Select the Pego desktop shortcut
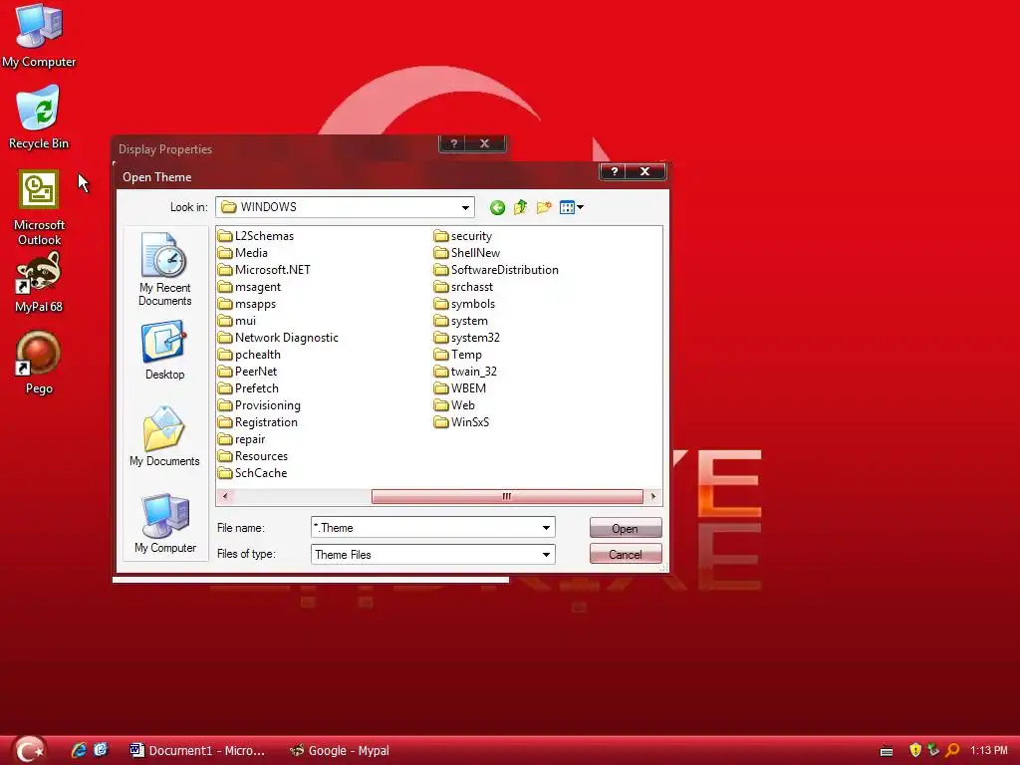Viewport: 1020px width, 765px height. pos(39,363)
